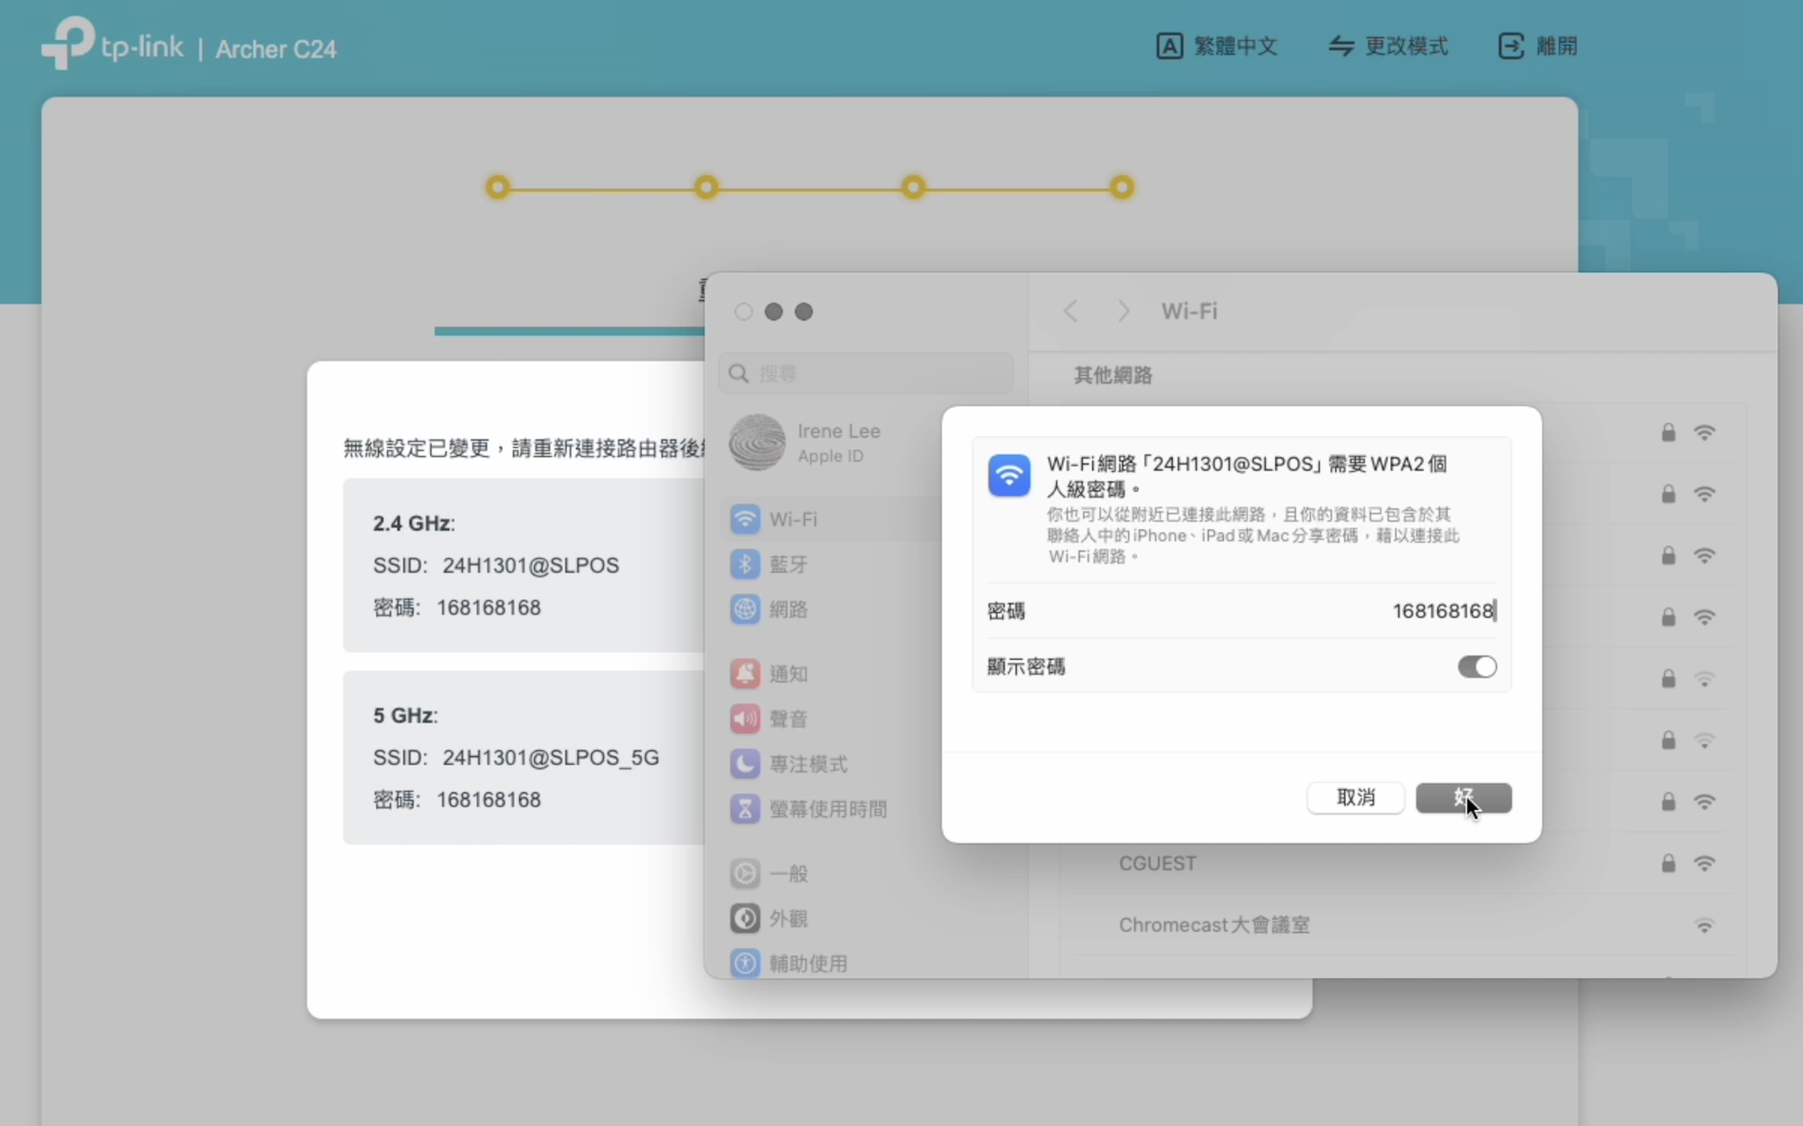Click the magnifier icon in System Settings search
The width and height of the screenshot is (1803, 1126).
coord(738,373)
